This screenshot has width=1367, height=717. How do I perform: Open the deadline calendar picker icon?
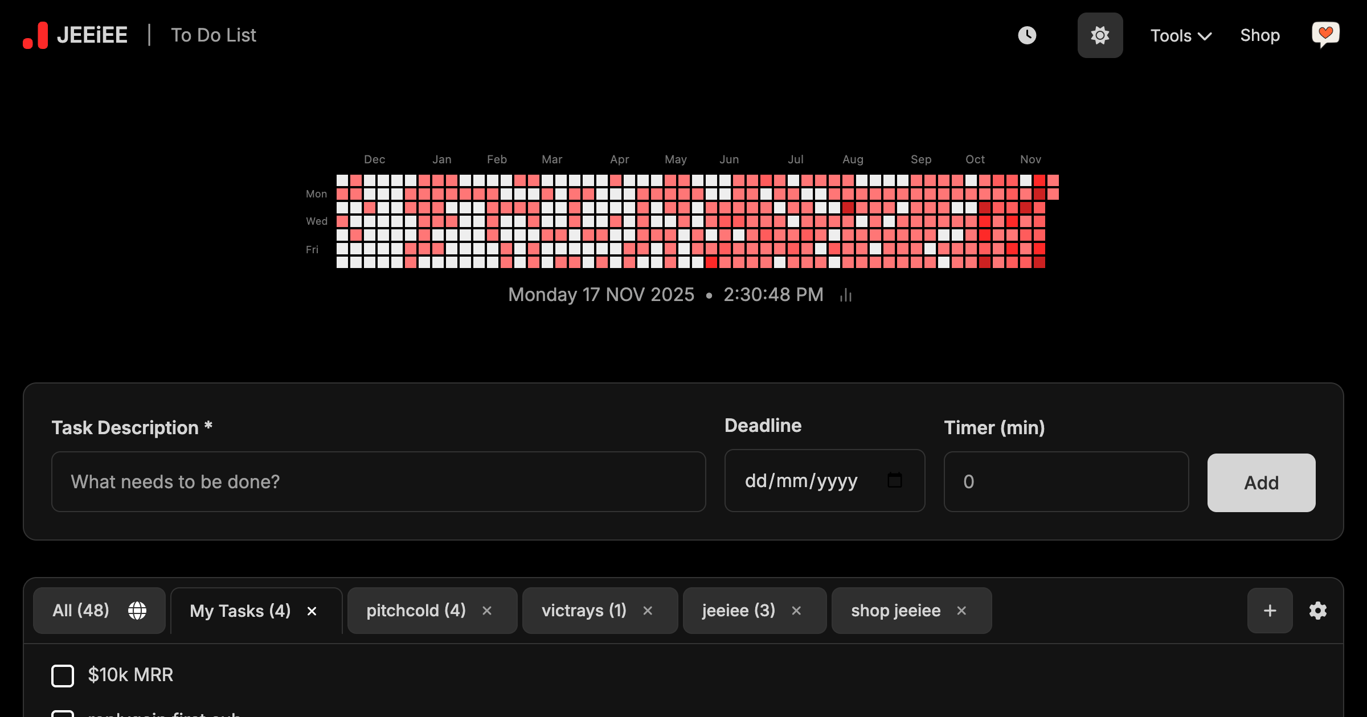[x=894, y=481]
